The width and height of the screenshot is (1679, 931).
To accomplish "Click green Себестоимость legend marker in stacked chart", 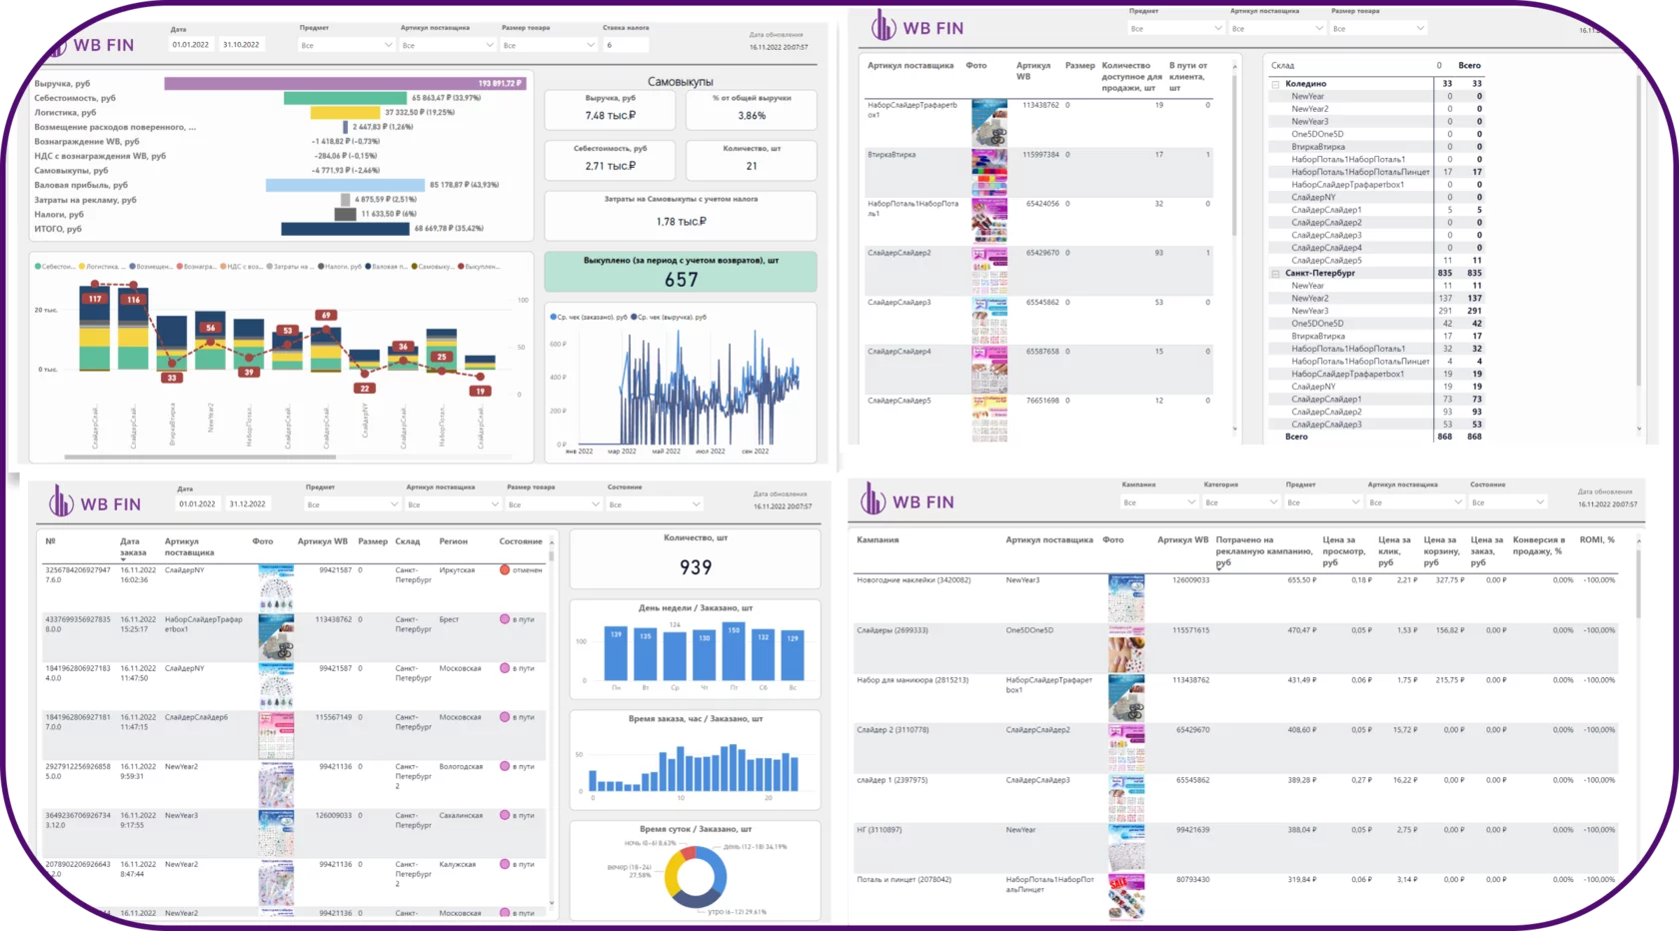I will point(38,267).
